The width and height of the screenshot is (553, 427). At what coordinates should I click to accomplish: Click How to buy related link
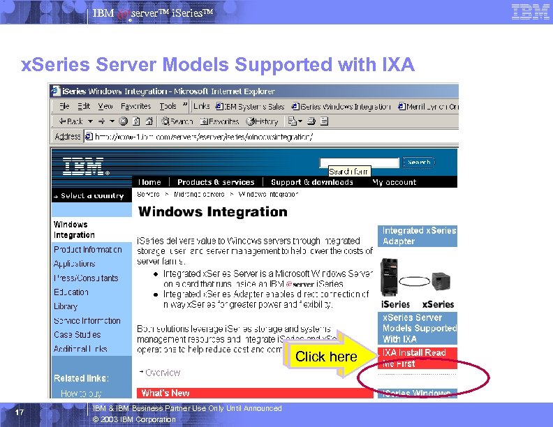[81, 394]
